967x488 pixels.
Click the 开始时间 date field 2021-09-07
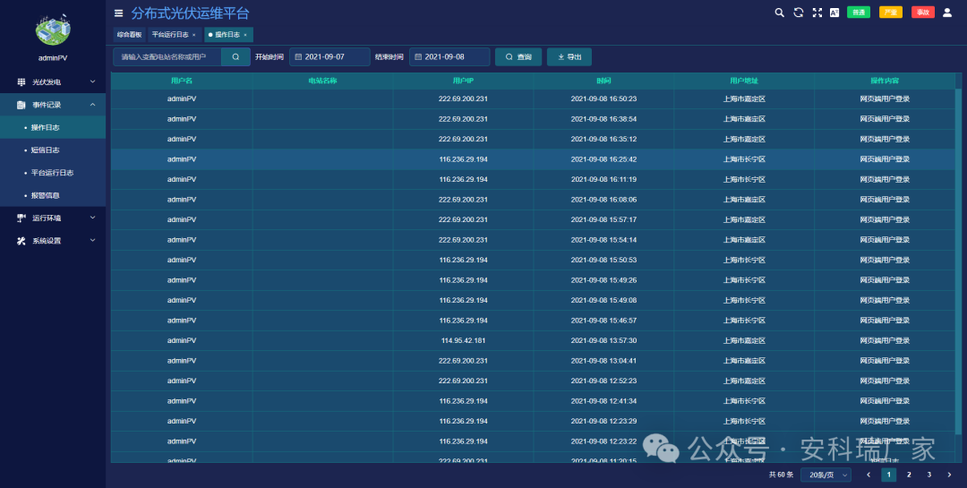tap(329, 57)
